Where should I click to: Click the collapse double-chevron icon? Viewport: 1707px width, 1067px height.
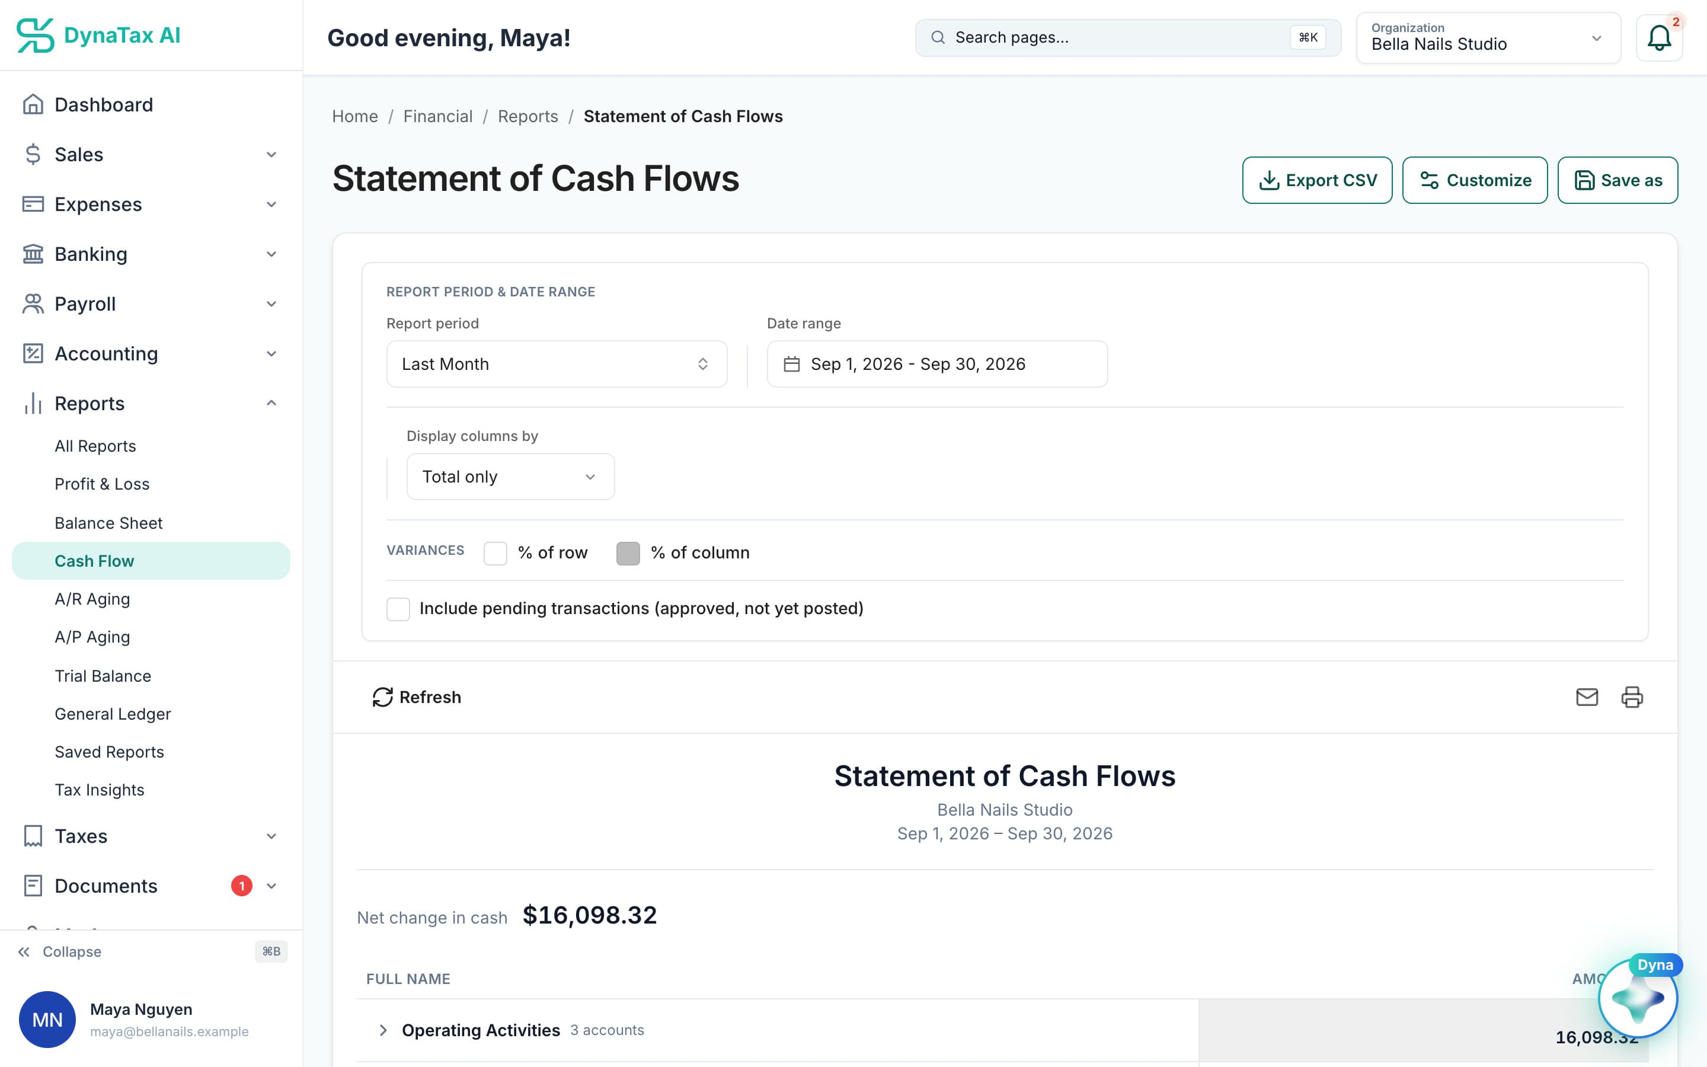pos(24,952)
